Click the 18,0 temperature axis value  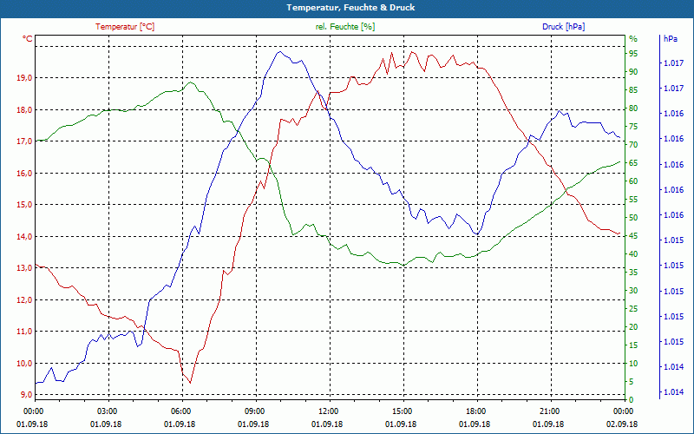click(x=25, y=110)
